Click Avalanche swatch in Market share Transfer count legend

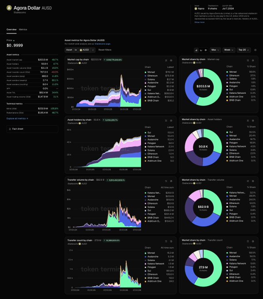[x=227, y=256]
